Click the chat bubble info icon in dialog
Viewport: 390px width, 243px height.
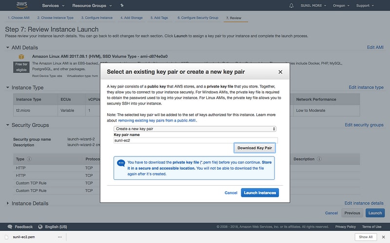[121, 163]
